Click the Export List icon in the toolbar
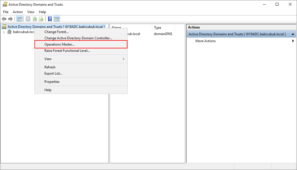This screenshot has height=170, width=297. pyautogui.click(x=41, y=19)
